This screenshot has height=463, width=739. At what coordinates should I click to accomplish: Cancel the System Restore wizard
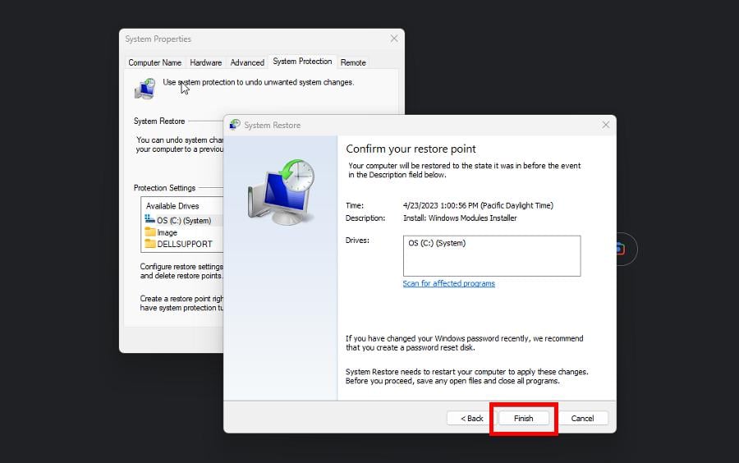(x=582, y=418)
